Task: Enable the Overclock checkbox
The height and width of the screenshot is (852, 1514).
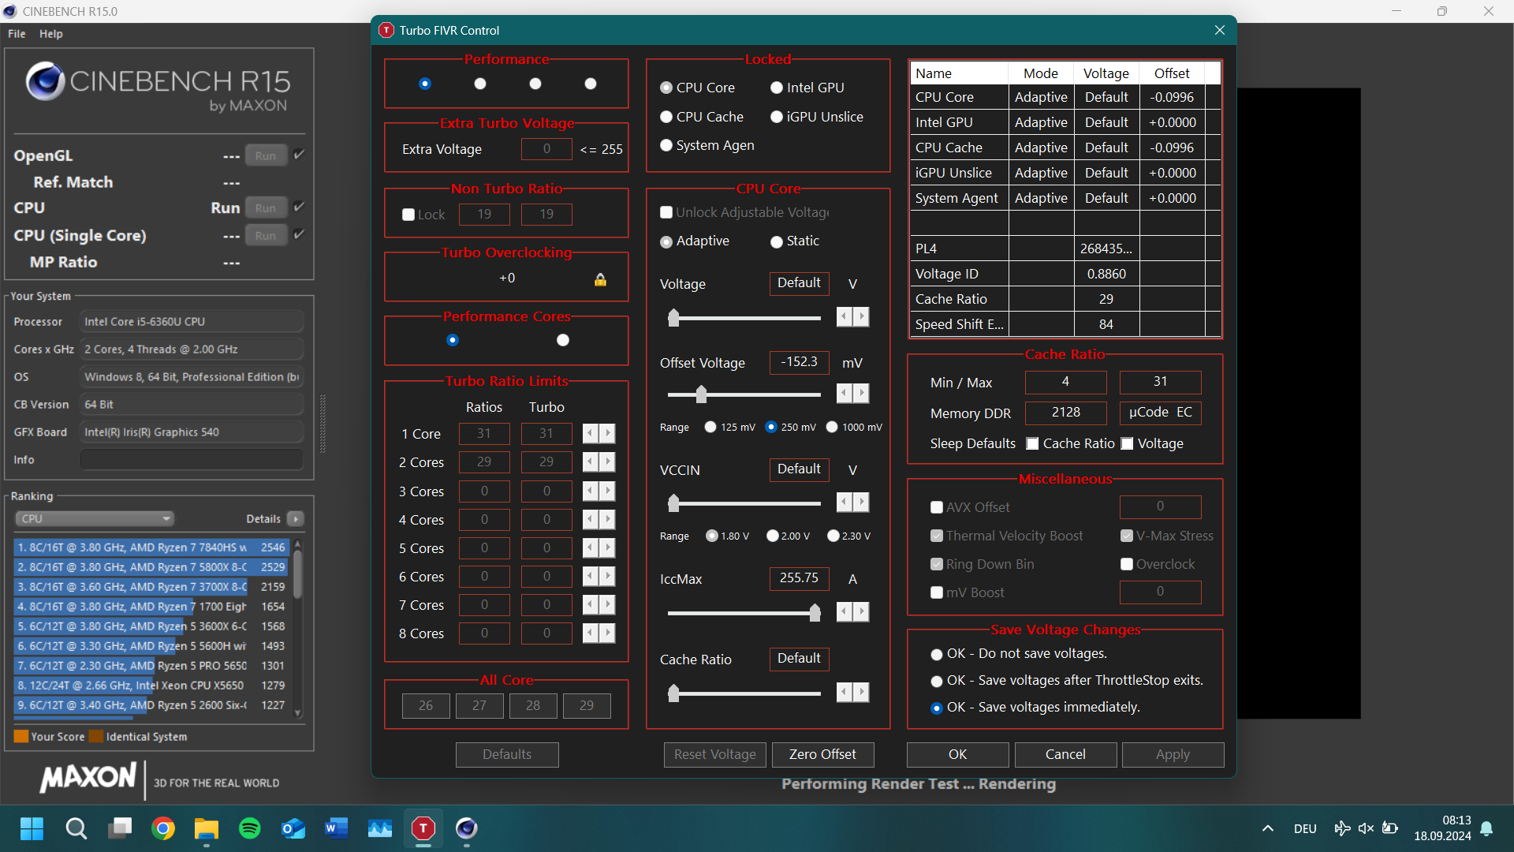Action: click(1127, 564)
